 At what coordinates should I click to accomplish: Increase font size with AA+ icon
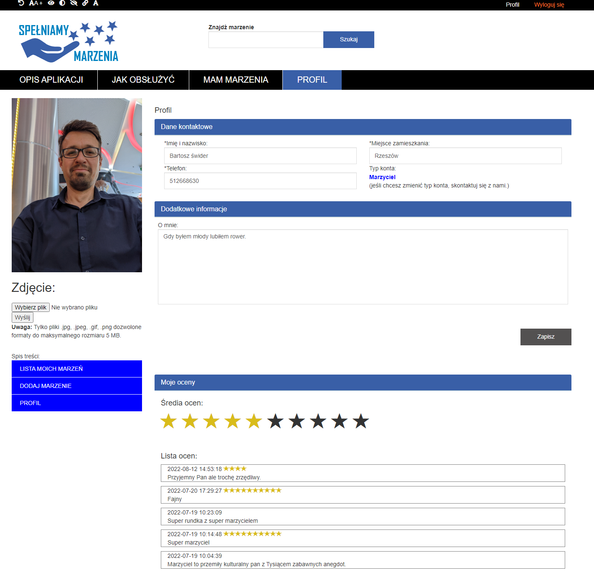pyautogui.click(x=36, y=3)
